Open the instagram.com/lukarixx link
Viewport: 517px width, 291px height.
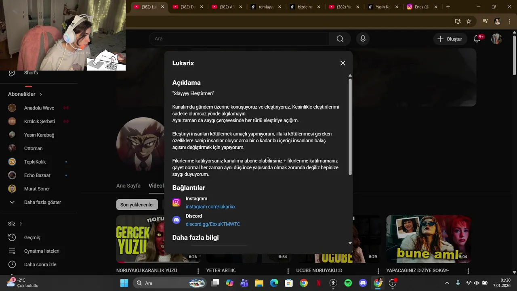pos(210,207)
